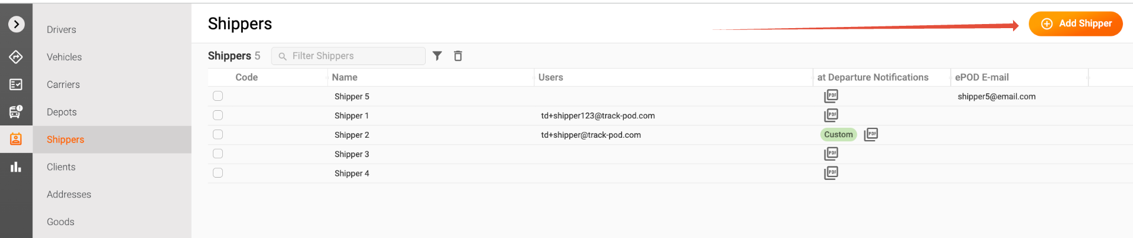Open the Clients menu item
This screenshot has width=1133, height=238.
click(x=61, y=167)
